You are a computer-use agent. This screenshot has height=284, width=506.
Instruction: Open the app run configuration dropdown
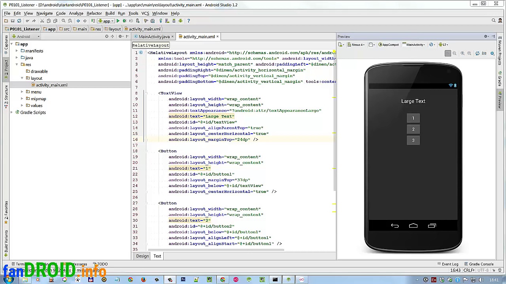coord(106,21)
